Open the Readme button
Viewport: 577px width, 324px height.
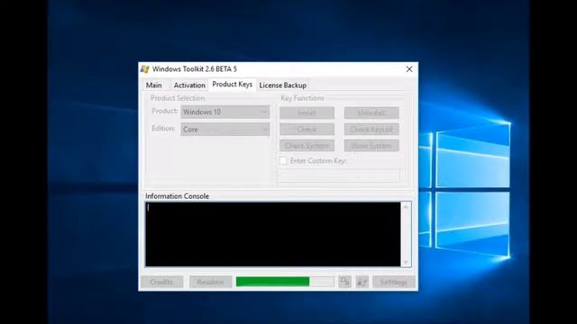[210, 282]
